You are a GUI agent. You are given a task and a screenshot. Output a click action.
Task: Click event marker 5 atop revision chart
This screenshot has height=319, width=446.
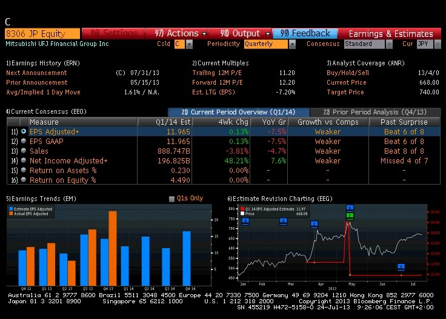350,208
